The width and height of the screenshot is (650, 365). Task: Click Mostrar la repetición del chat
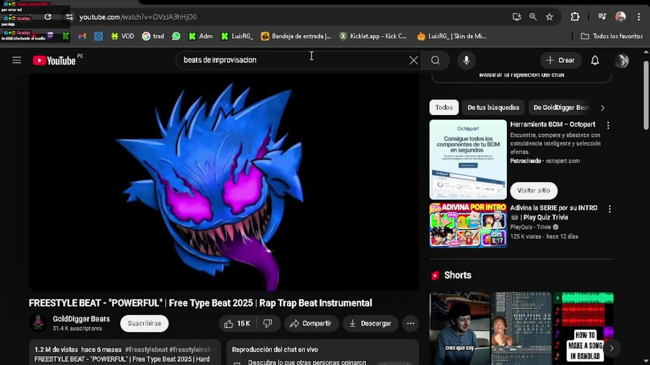[522, 75]
